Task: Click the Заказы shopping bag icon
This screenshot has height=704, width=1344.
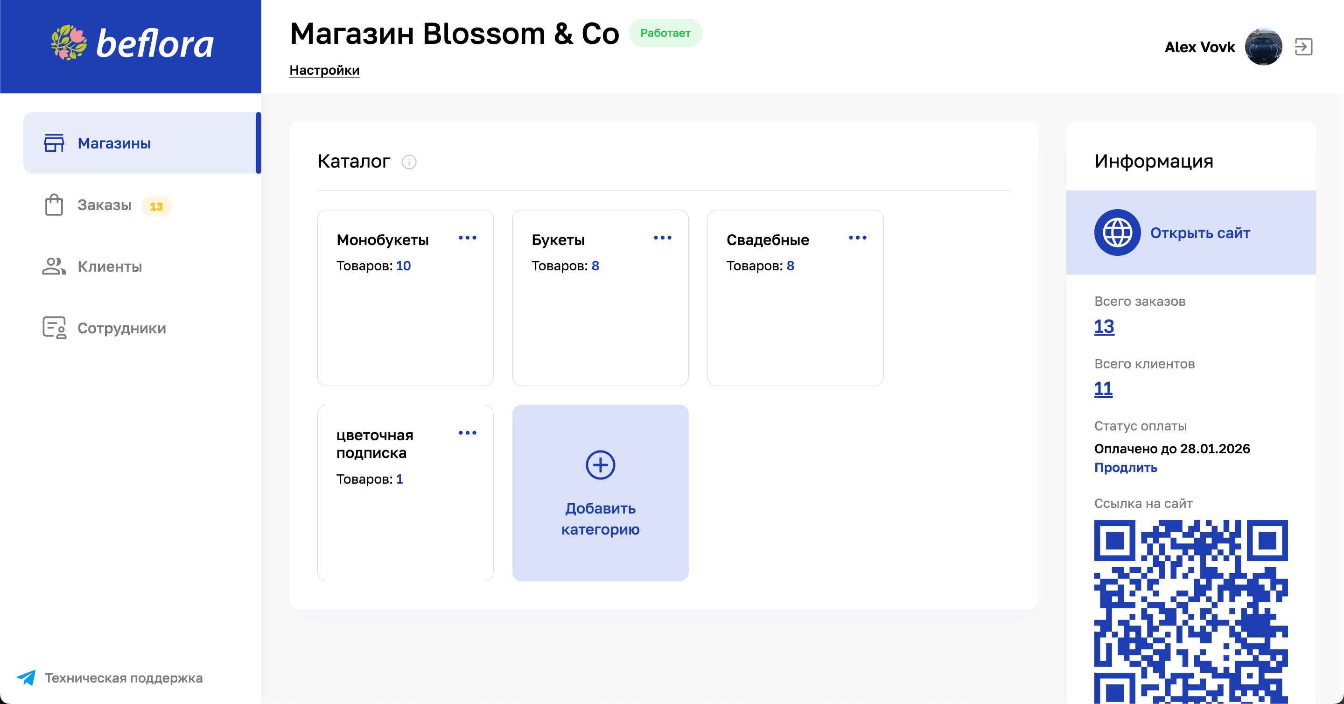Action: 54,205
